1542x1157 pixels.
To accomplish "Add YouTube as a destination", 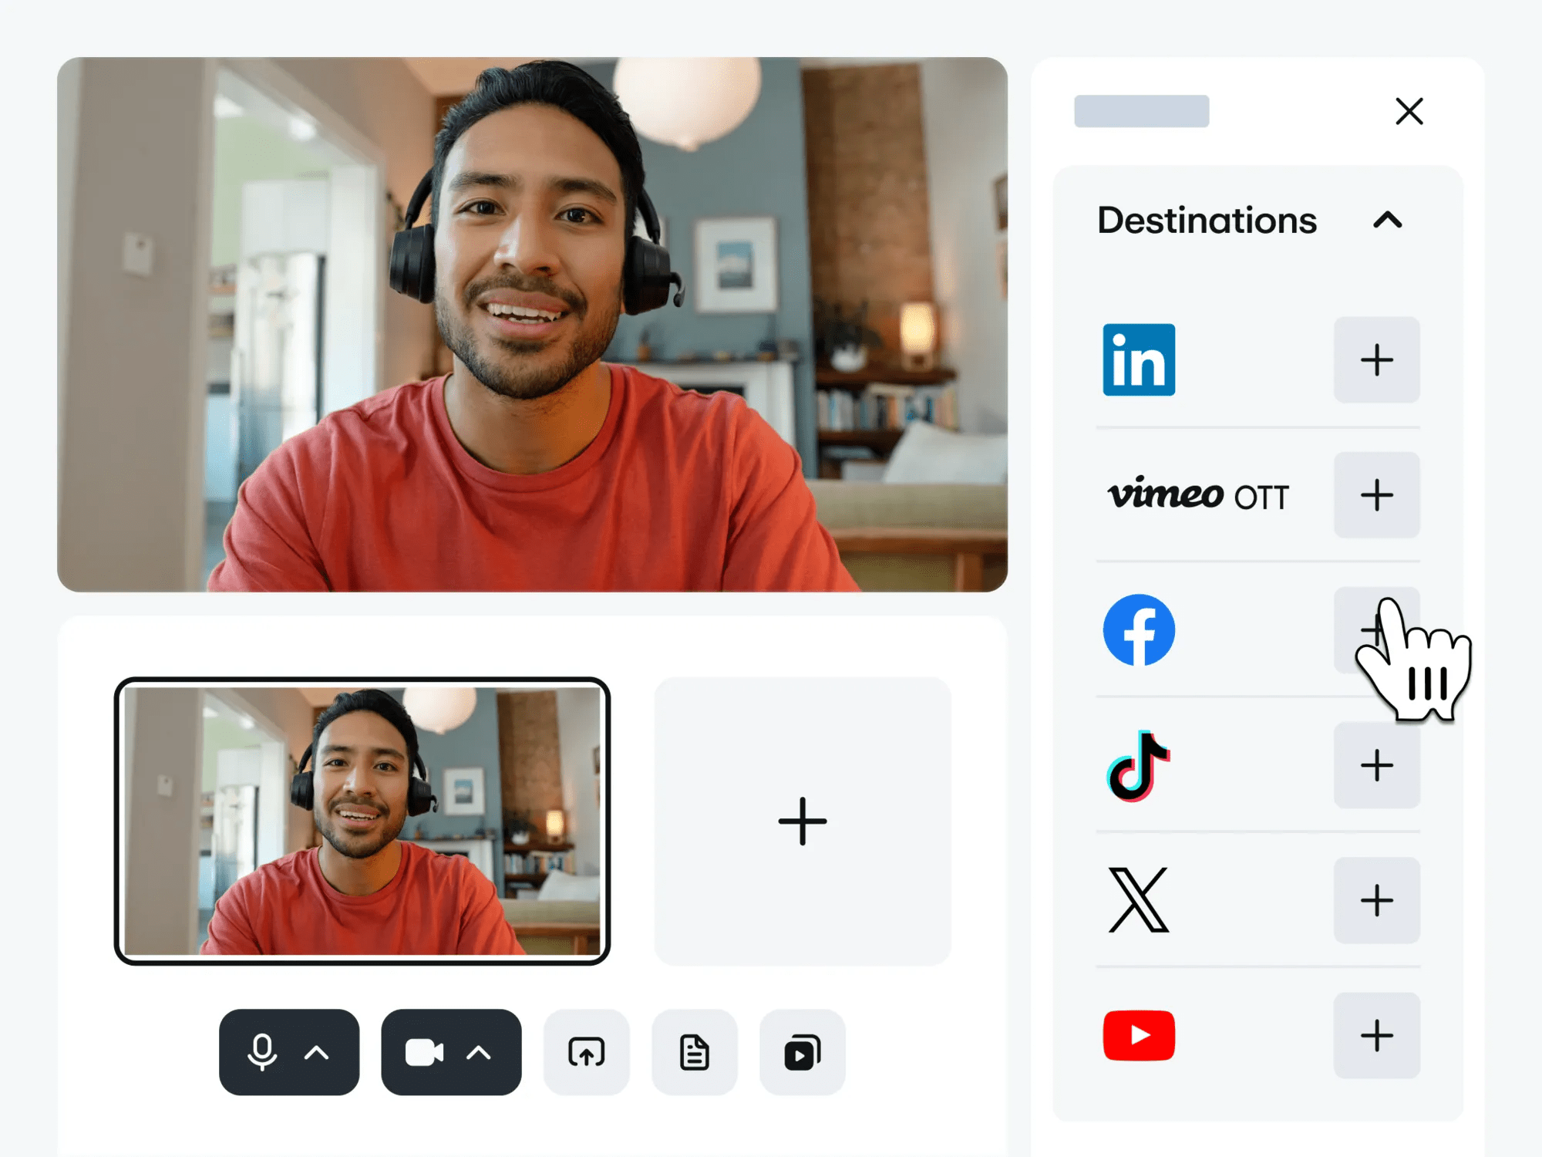I will pos(1376,1035).
